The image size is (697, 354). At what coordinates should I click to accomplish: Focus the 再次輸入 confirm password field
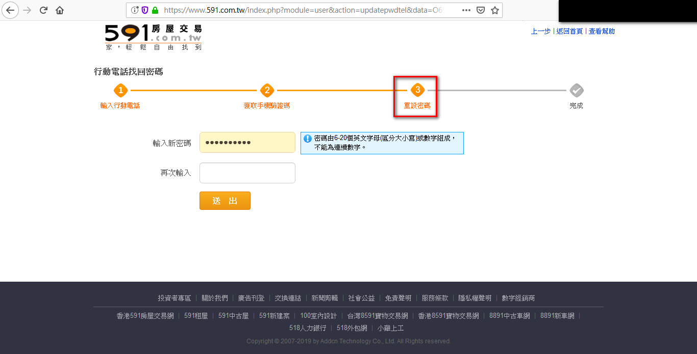[247, 173]
